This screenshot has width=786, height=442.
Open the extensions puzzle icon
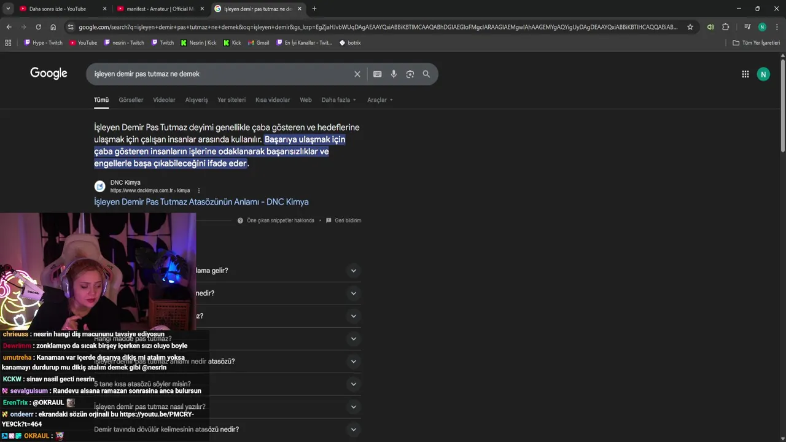pos(725,27)
